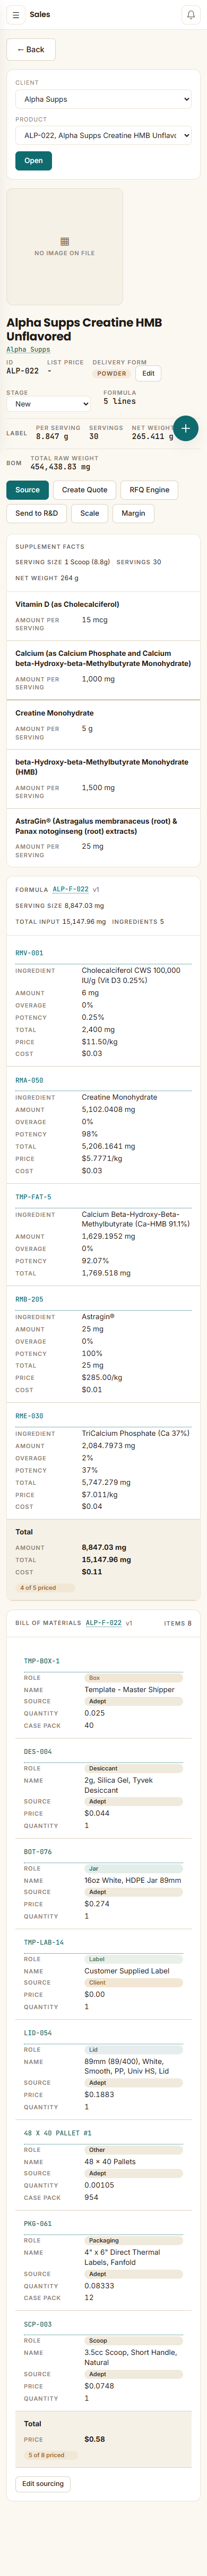This screenshot has width=207, height=2576.
Task: Click the Edit sourcing button
Action: (x=43, y=2531)
